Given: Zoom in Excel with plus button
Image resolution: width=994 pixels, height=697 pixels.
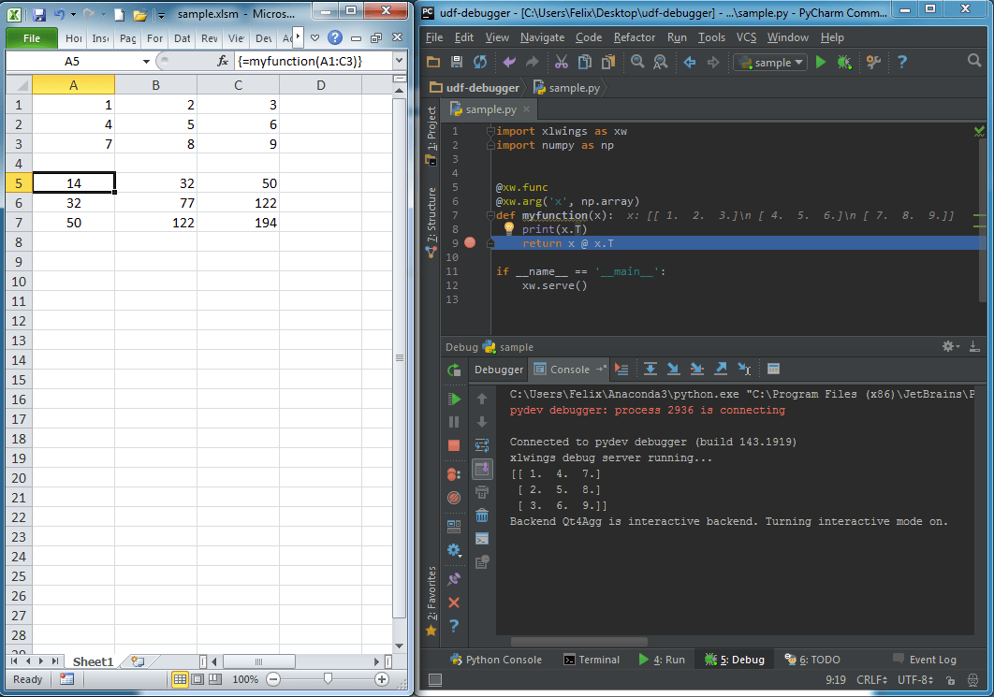Looking at the screenshot, I should pos(382,679).
